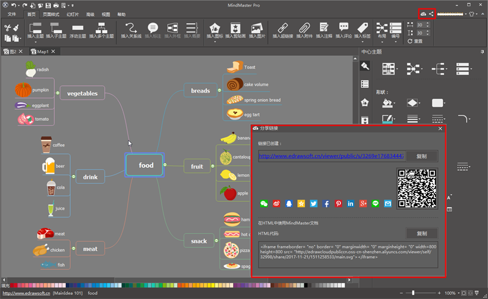Collapse the ribbon with the up chevron
The image size is (488, 299).
(x=483, y=14)
